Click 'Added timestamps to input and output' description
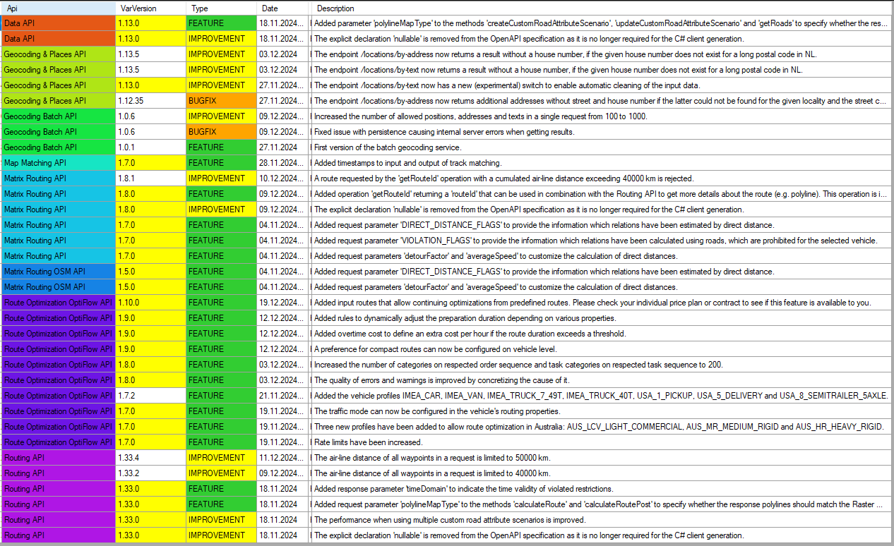 coord(407,163)
